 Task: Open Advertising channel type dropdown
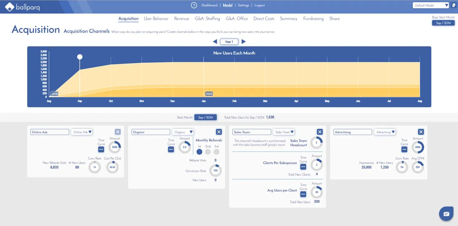385,132
